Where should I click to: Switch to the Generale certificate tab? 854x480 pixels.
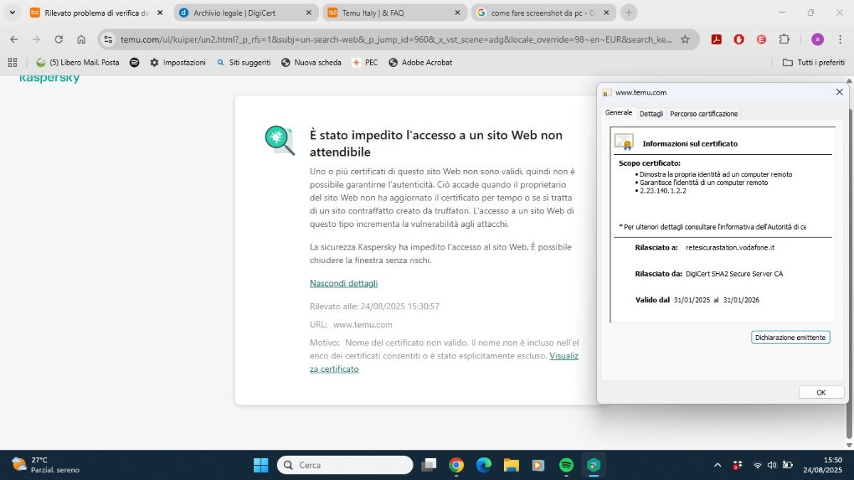[618, 113]
